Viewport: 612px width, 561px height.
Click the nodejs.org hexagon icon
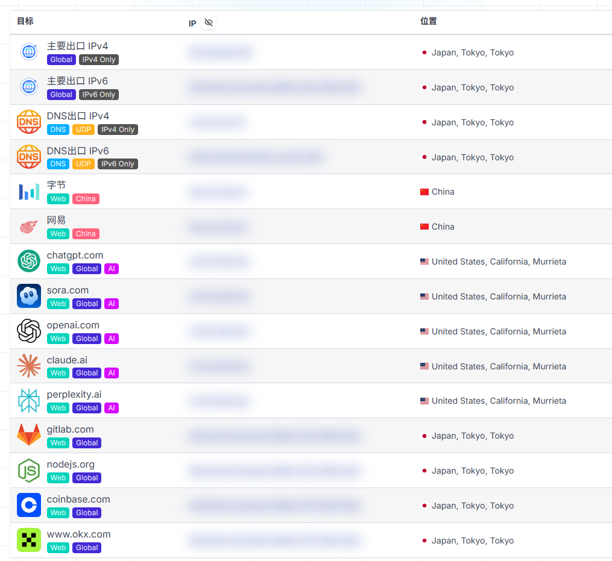coord(29,471)
